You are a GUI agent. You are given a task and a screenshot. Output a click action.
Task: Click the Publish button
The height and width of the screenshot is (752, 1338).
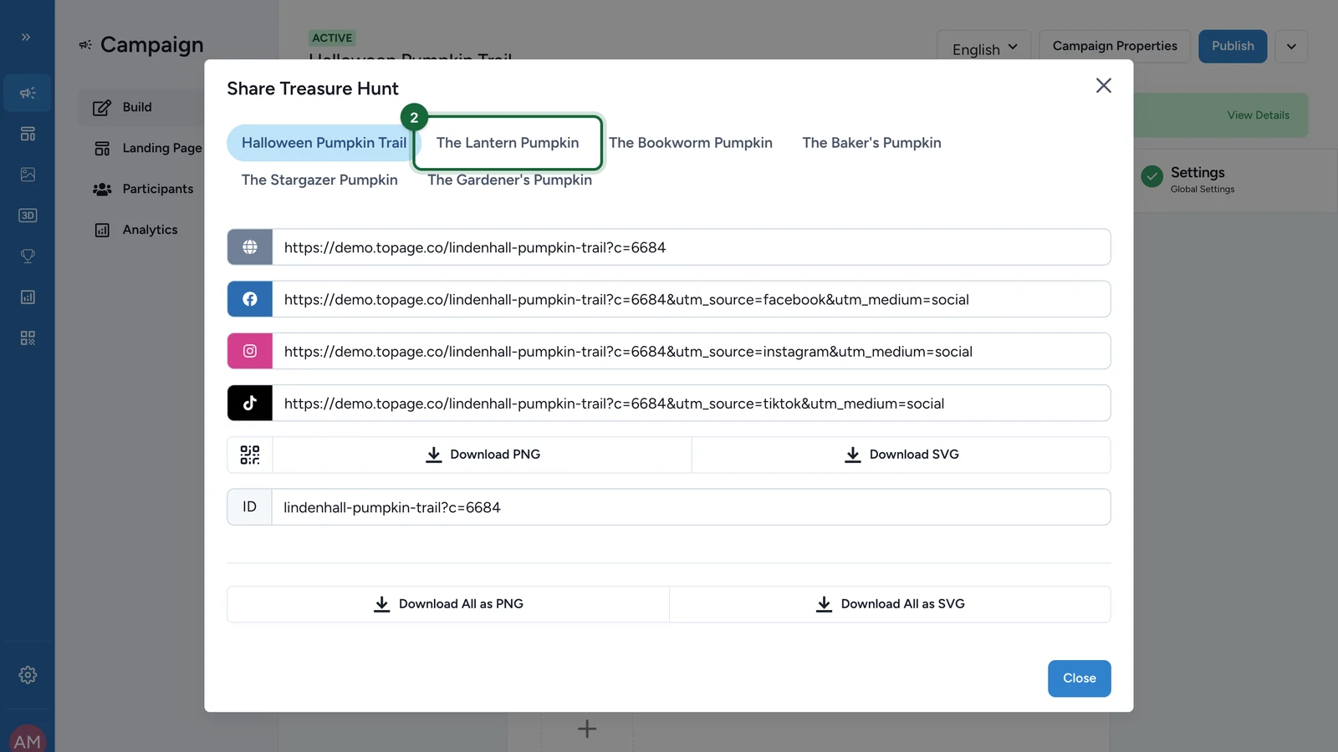(1233, 46)
